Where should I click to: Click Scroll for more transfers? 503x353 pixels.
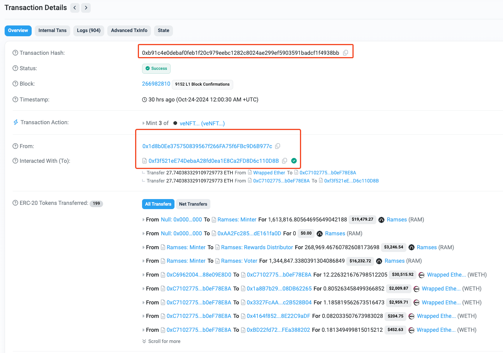tap(161, 341)
